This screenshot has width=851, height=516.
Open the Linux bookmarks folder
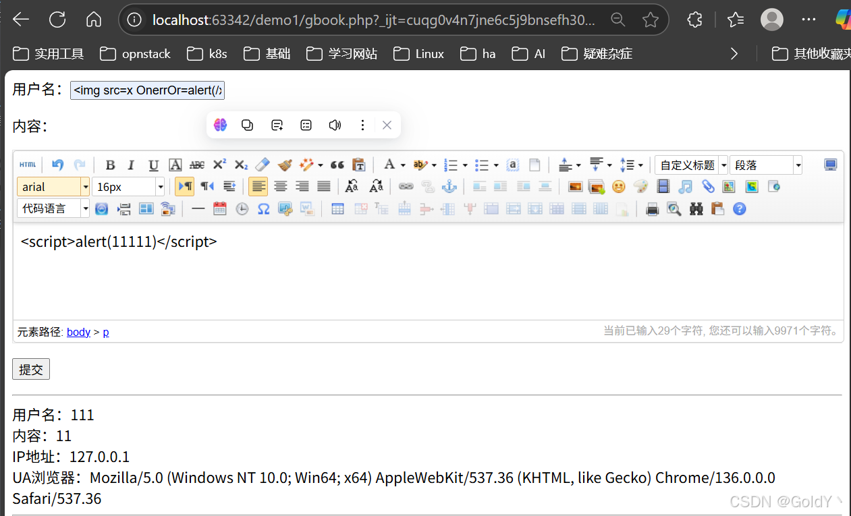[x=419, y=54]
